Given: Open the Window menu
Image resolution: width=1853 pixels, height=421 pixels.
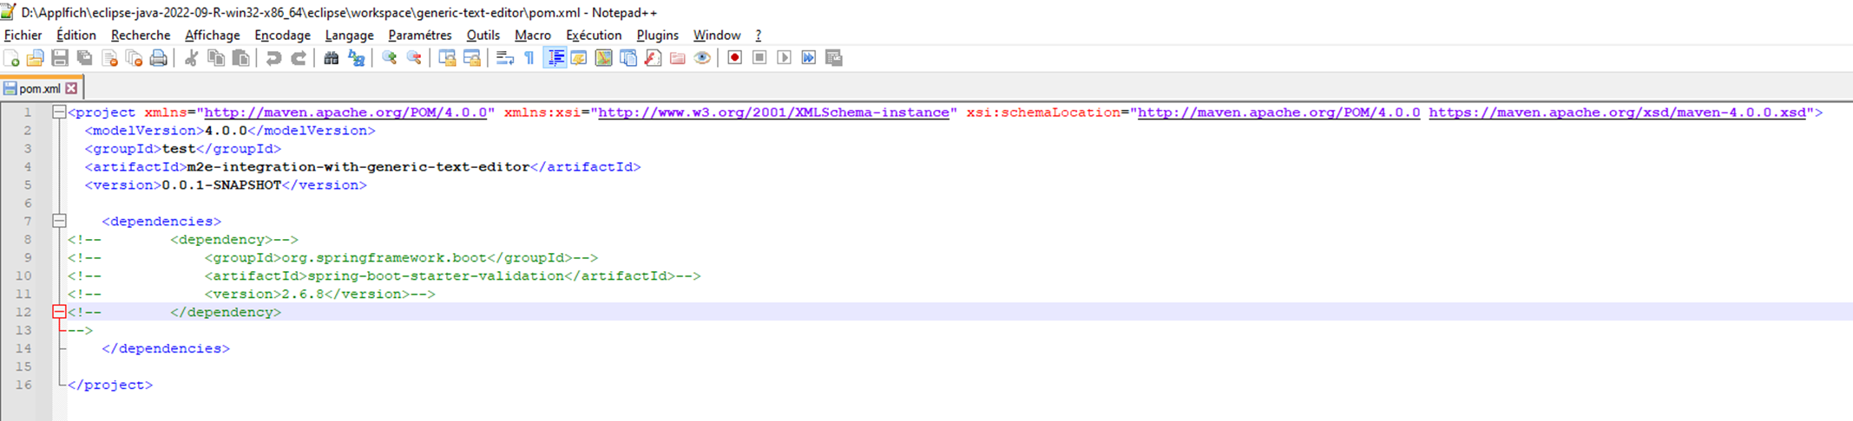Looking at the screenshot, I should [717, 36].
